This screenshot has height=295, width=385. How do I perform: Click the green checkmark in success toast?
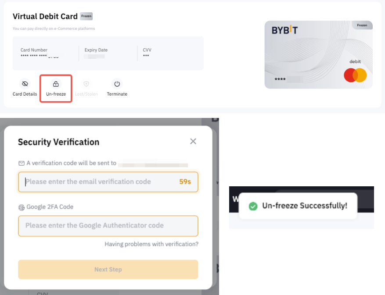253,206
